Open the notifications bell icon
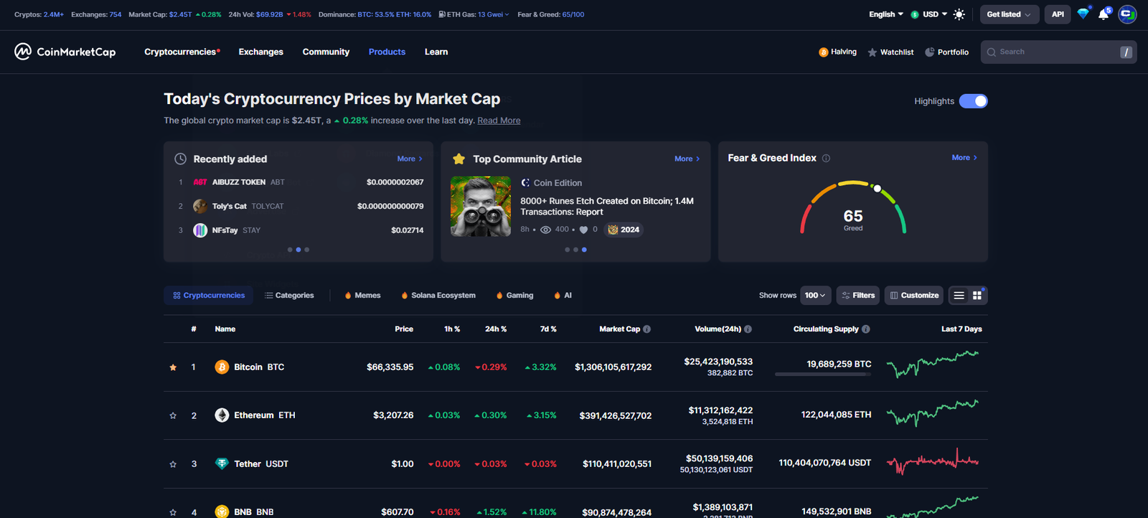This screenshot has width=1148, height=518. [1104, 14]
